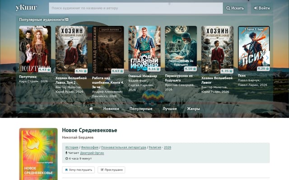The image size is (289, 180).
Task: Open the Войти login button
Action: 262,8
